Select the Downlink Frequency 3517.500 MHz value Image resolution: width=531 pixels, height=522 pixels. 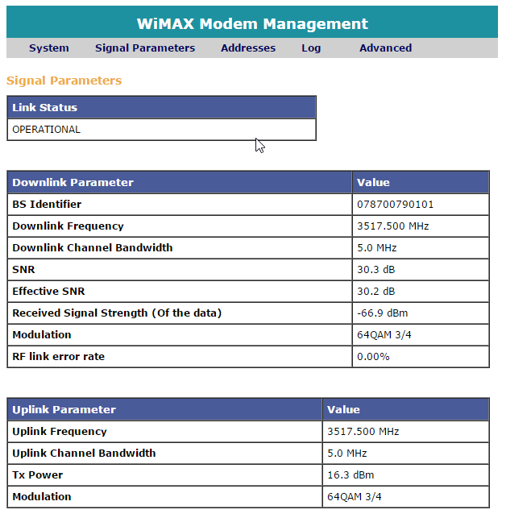tap(393, 226)
